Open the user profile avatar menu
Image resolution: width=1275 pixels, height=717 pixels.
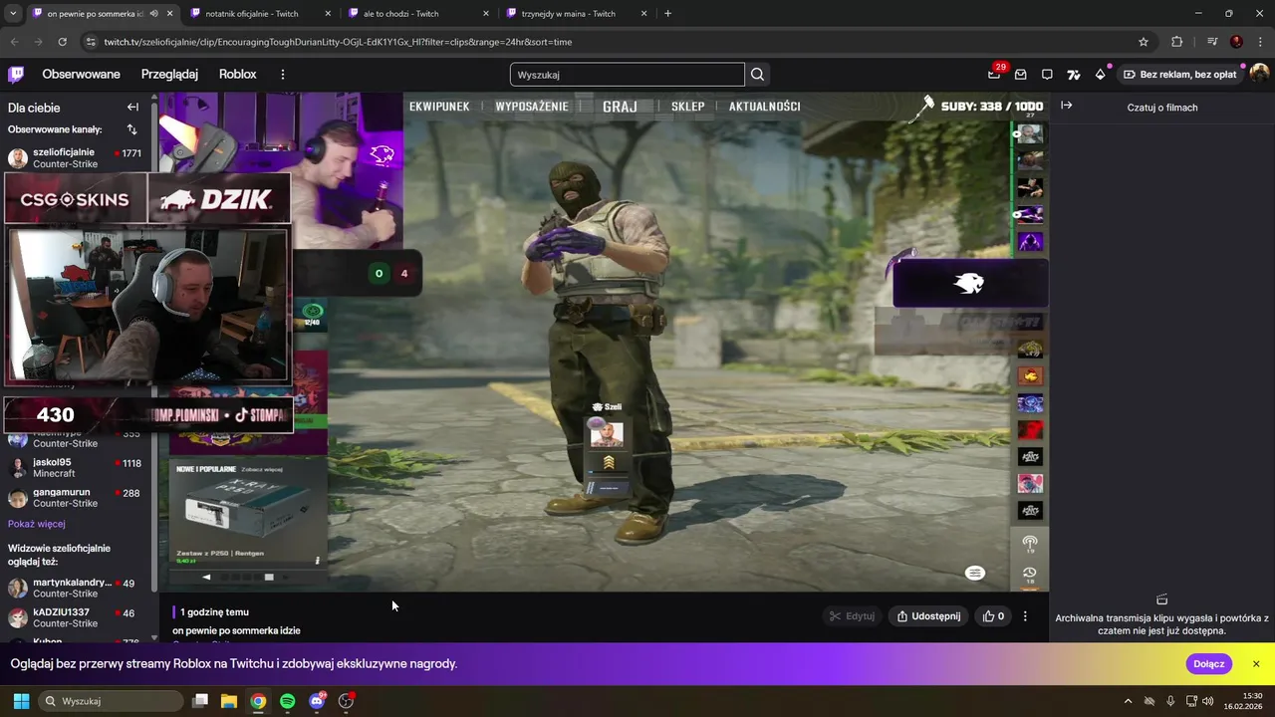click(x=1259, y=74)
